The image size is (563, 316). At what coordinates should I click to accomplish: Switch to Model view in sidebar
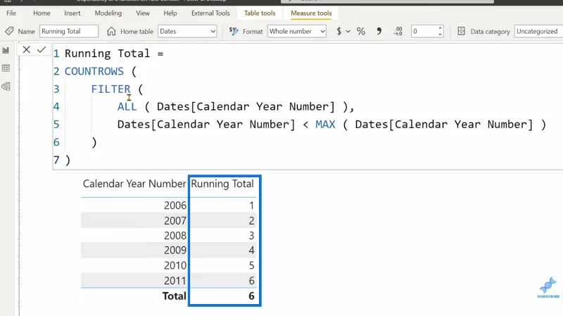click(x=6, y=86)
